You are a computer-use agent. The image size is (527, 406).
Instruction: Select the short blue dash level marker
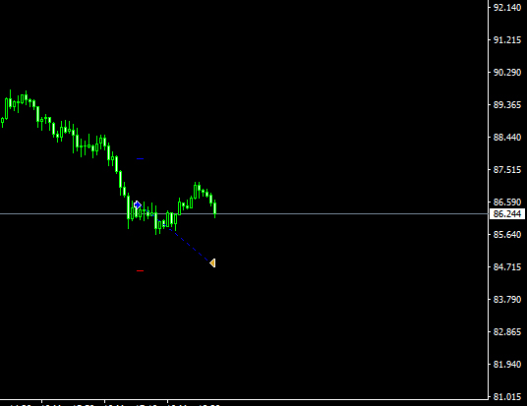[141, 158]
